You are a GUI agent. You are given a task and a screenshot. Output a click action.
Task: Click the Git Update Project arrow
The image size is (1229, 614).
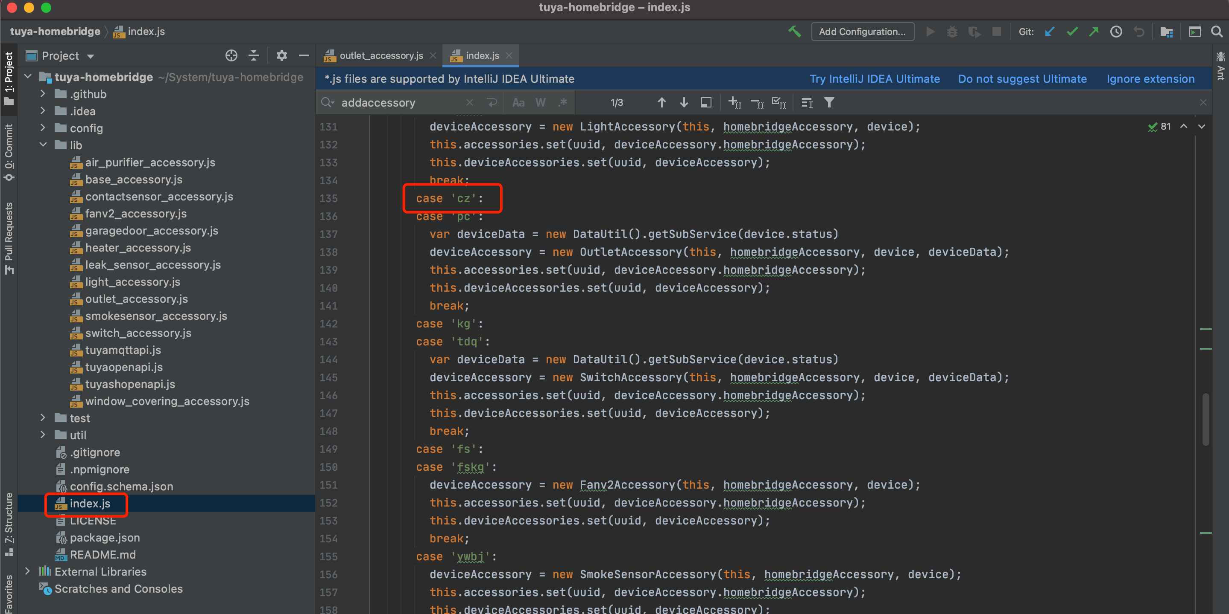(1050, 32)
